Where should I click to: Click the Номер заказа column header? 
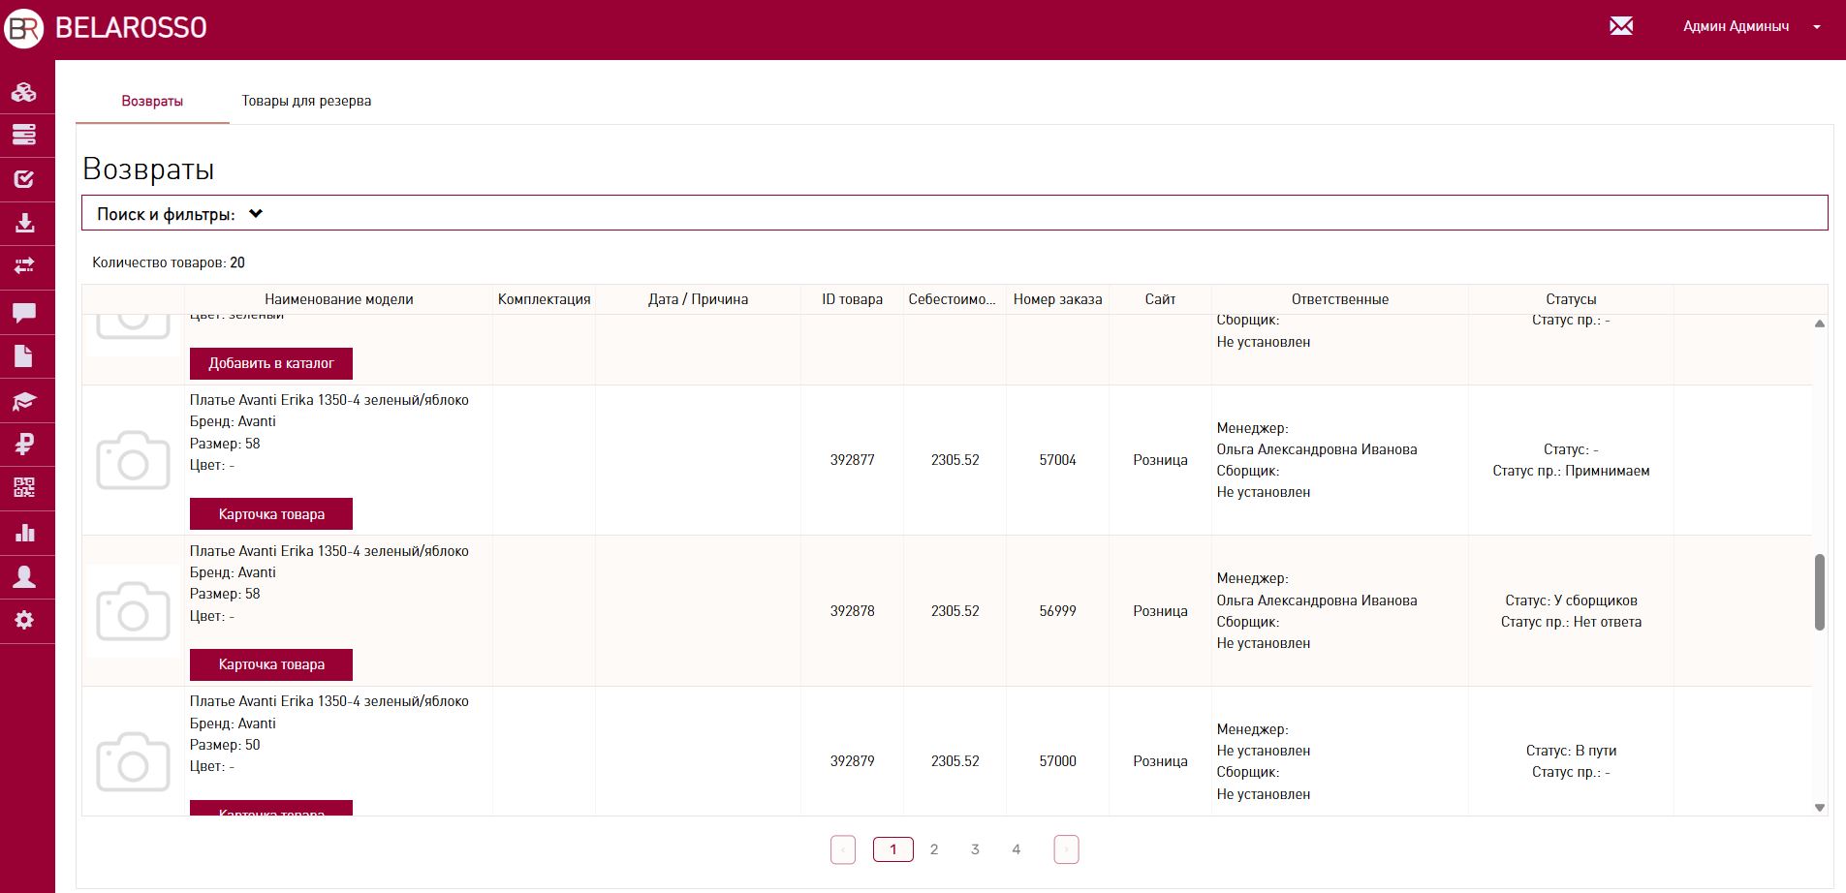1058,299
